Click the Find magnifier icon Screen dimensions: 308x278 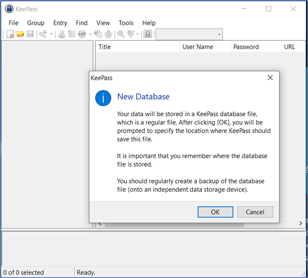tap(121, 34)
